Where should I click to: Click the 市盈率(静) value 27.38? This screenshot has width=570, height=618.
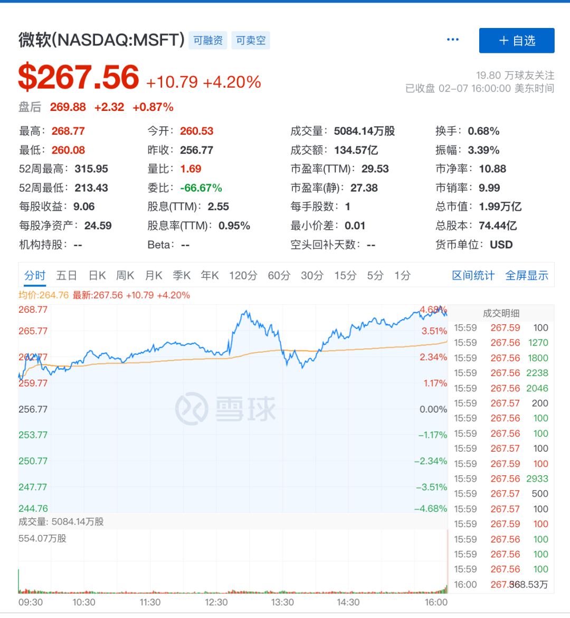(x=364, y=188)
